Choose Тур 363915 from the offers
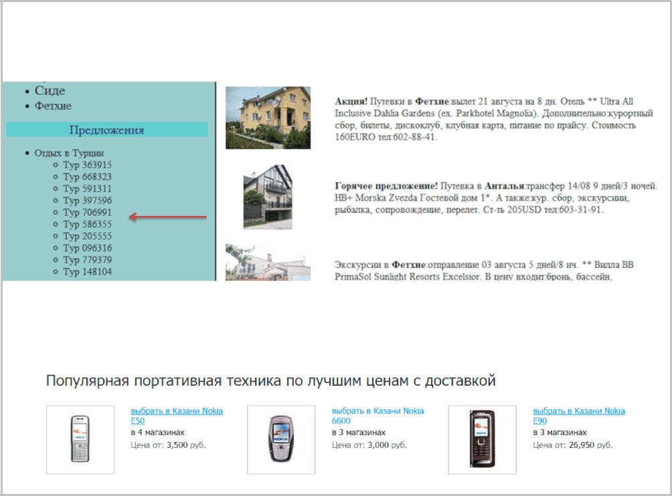Image resolution: width=672 pixels, height=496 pixels. click(87, 165)
